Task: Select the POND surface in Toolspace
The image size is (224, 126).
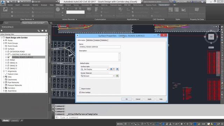Action: [x=12, y=60]
